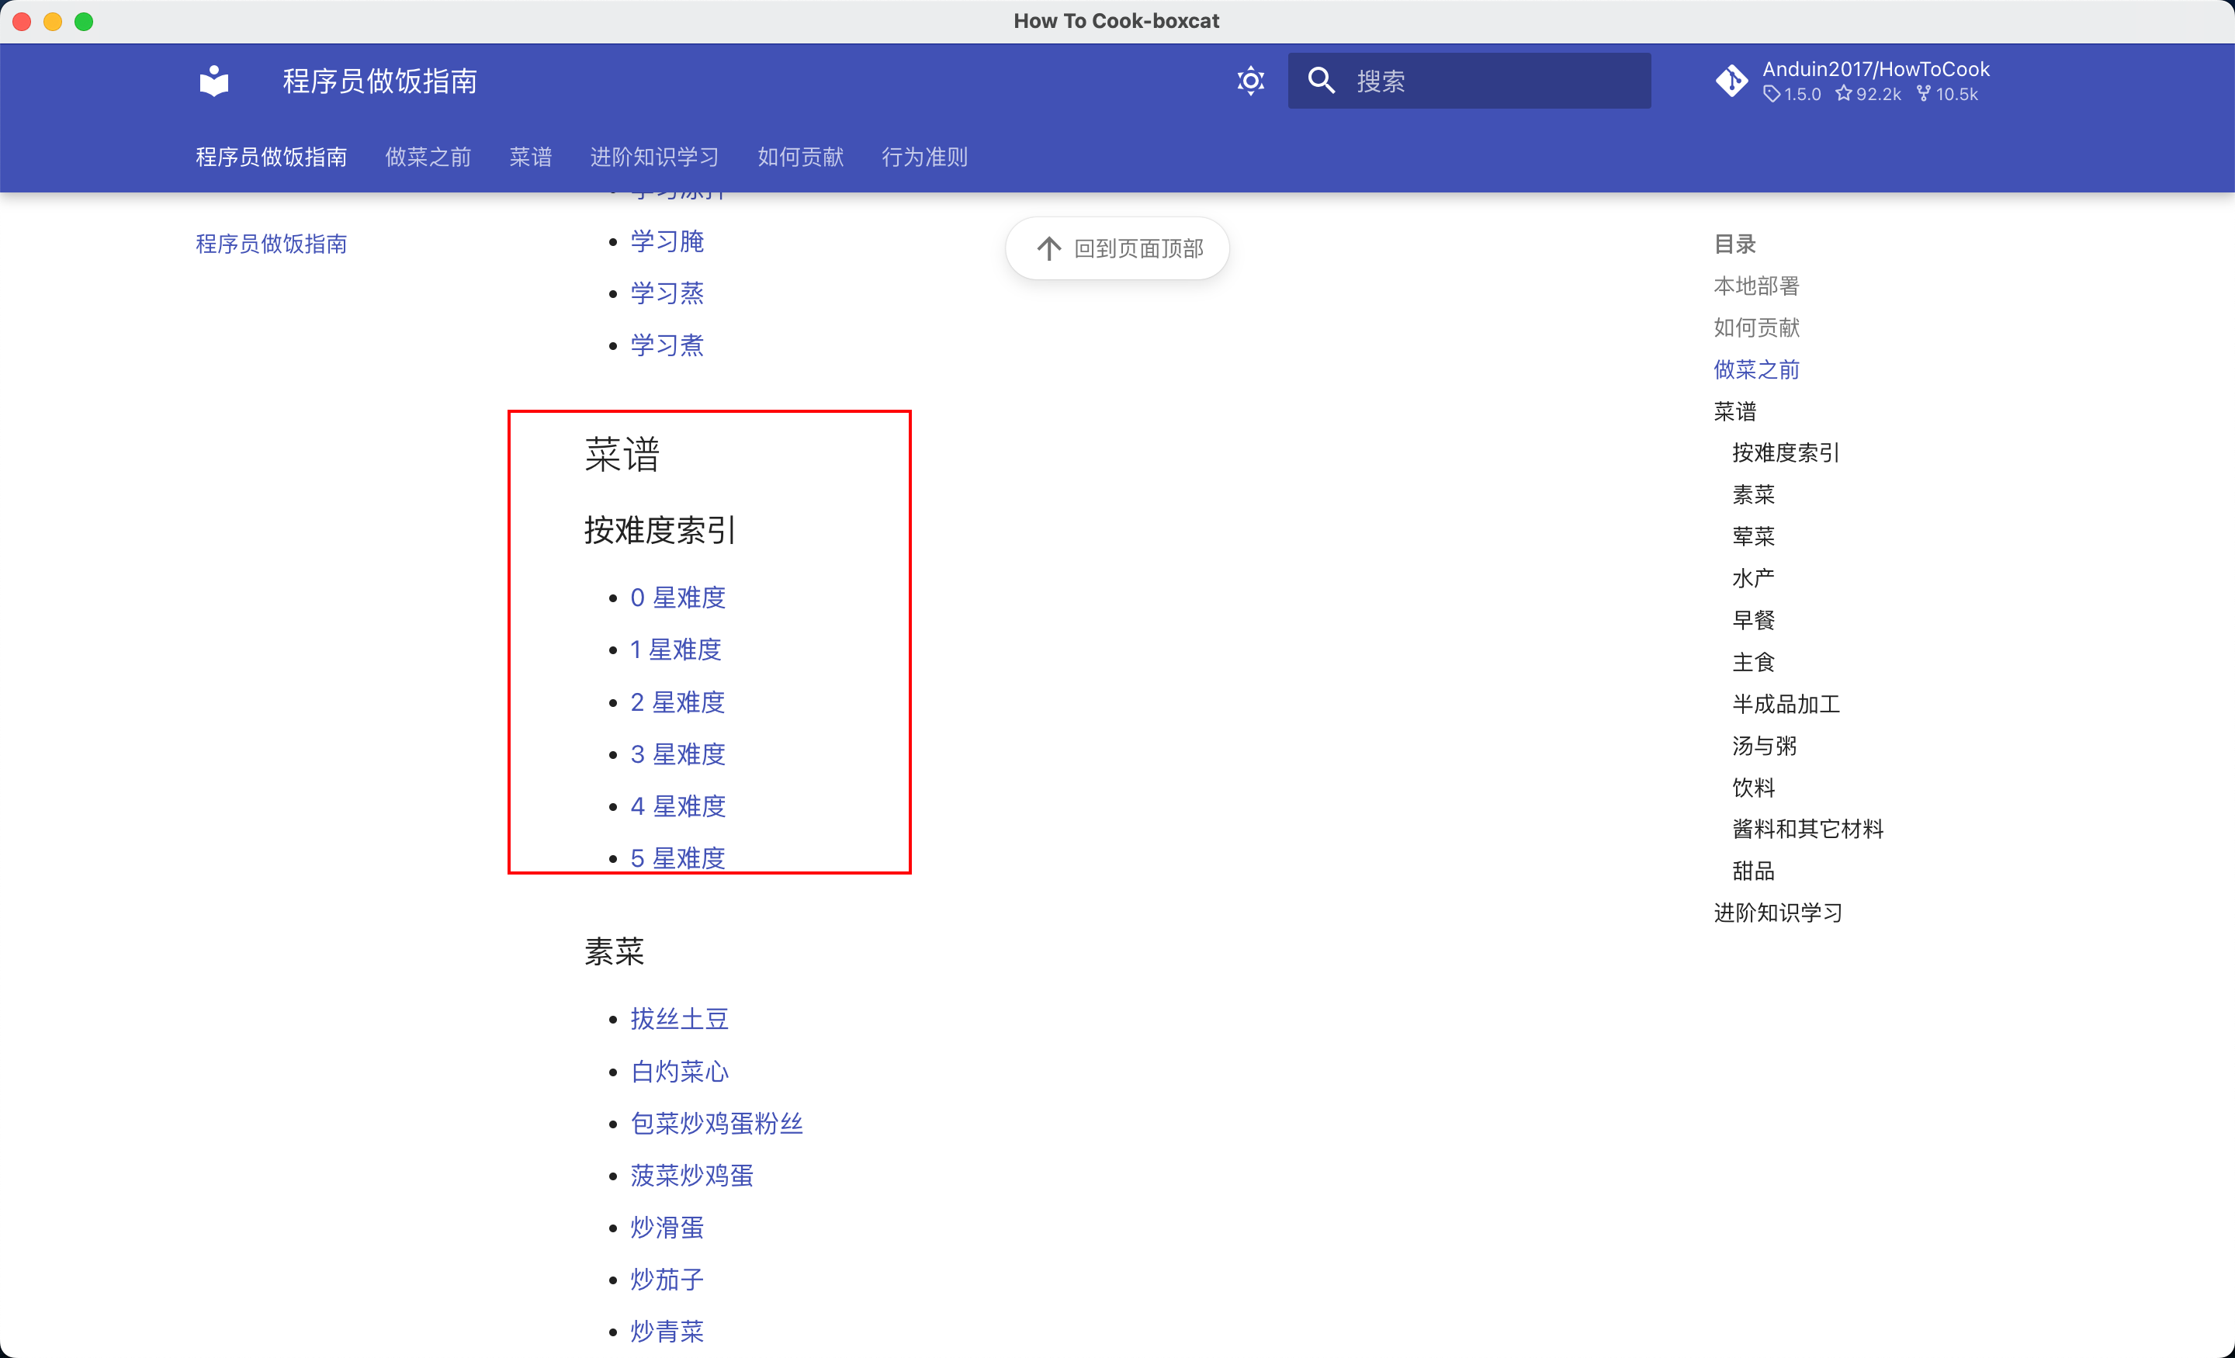Open 炒茄子 recipe link

[667, 1279]
